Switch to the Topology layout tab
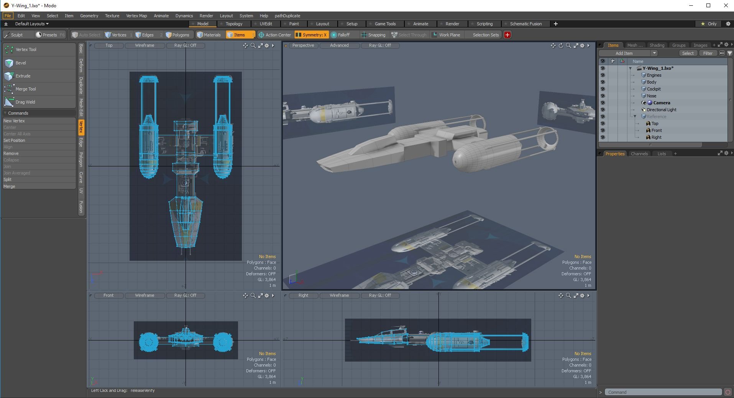 click(x=234, y=24)
